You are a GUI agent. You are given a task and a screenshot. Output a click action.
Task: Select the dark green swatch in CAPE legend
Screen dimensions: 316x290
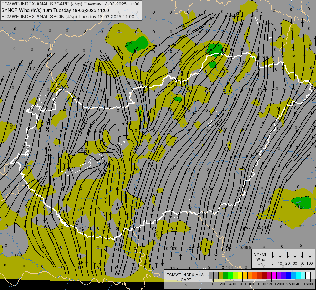pos(226,275)
